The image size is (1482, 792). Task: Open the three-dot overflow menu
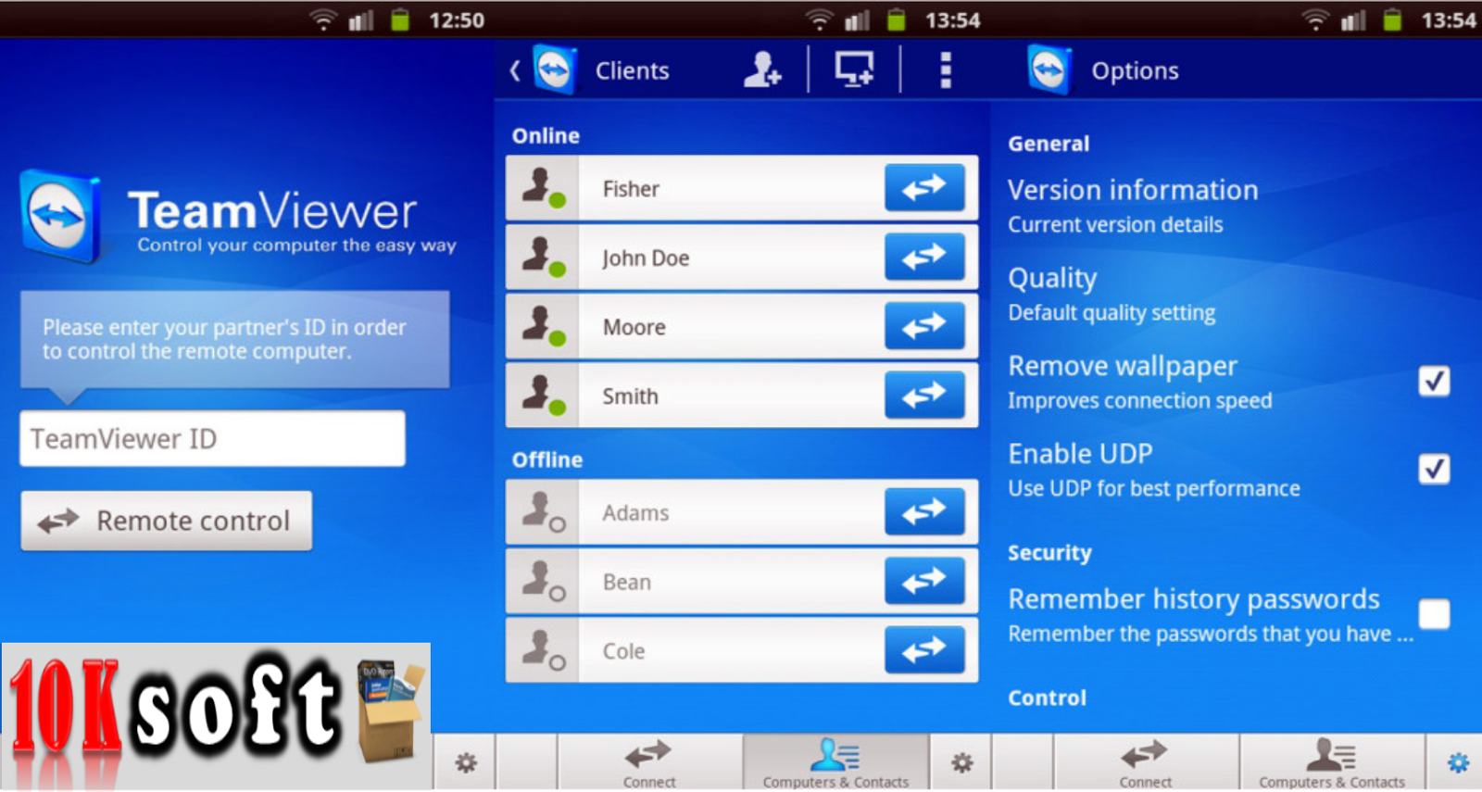tap(945, 70)
